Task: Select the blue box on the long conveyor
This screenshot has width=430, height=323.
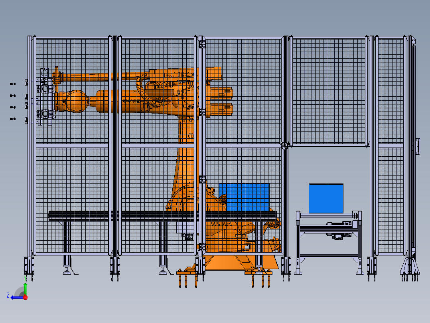Action: pyautogui.click(x=244, y=197)
